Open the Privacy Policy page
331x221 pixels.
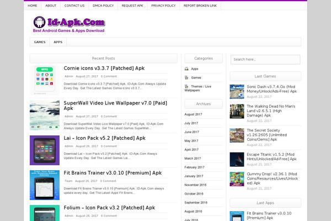163,6
